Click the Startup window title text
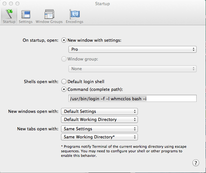 102,4
